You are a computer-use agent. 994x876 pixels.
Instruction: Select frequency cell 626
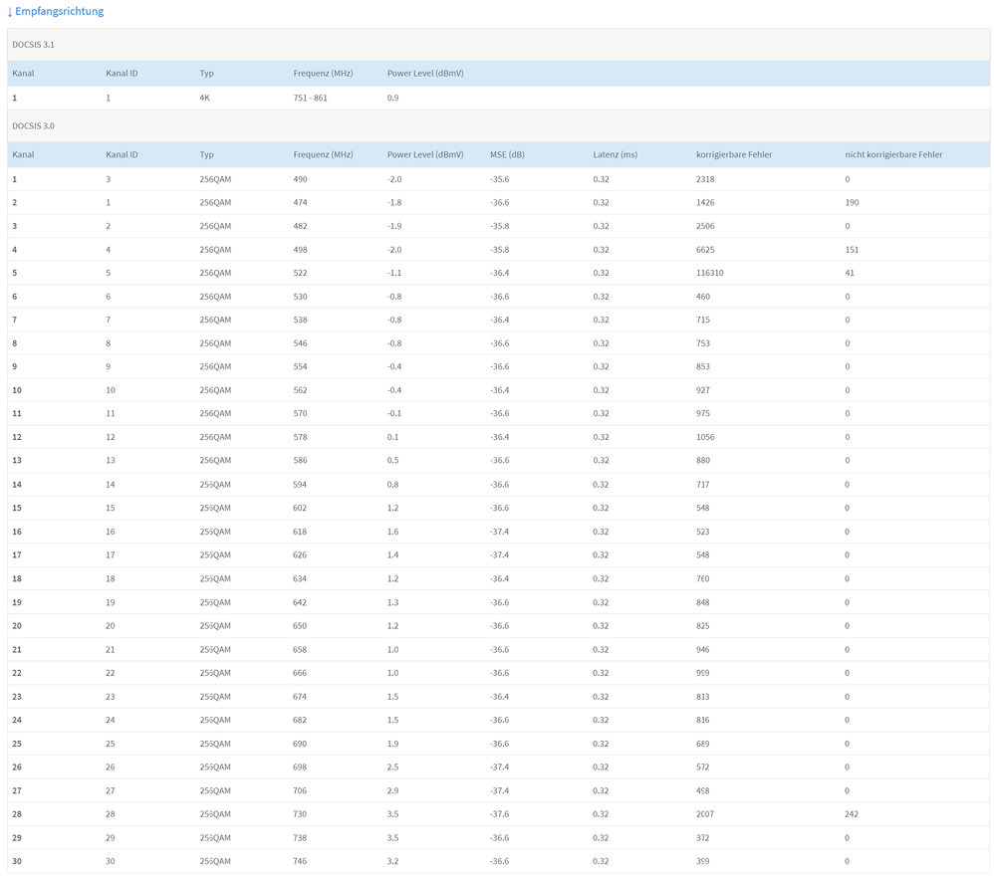(x=300, y=554)
